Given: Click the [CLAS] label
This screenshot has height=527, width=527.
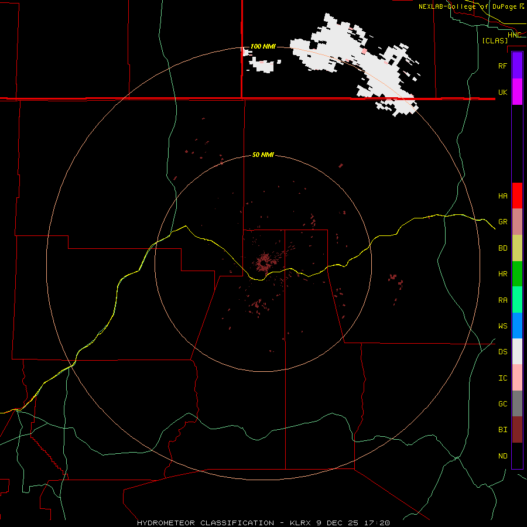Looking at the screenshot, I should click(x=495, y=41).
